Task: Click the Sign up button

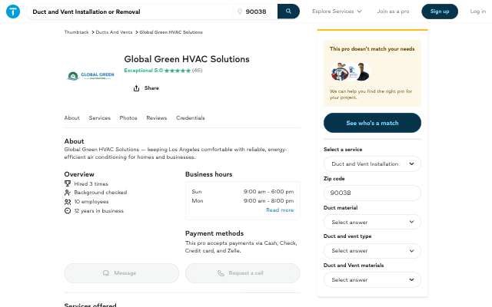Action: (x=440, y=12)
